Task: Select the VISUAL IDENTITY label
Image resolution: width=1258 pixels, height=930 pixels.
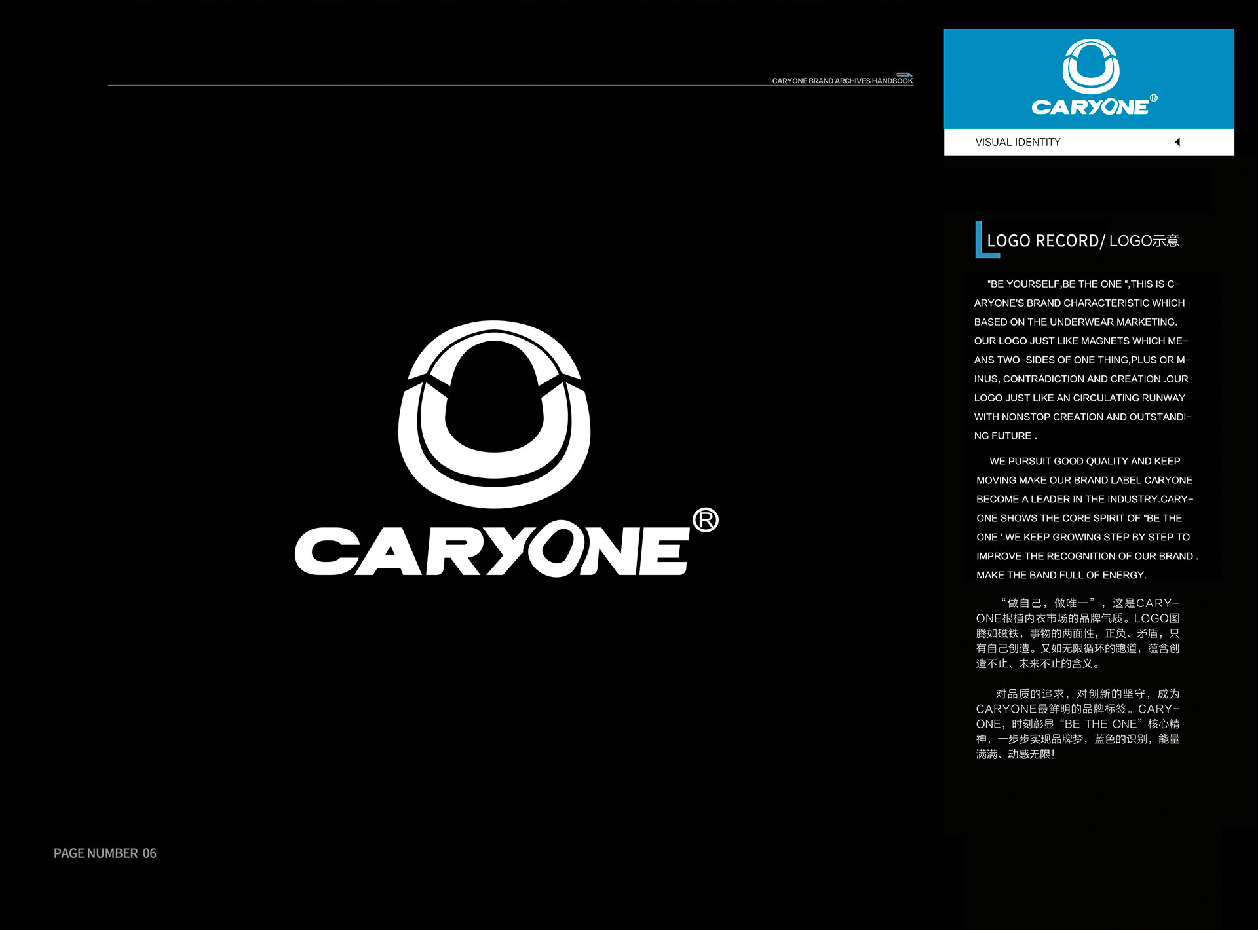Action: [1018, 142]
